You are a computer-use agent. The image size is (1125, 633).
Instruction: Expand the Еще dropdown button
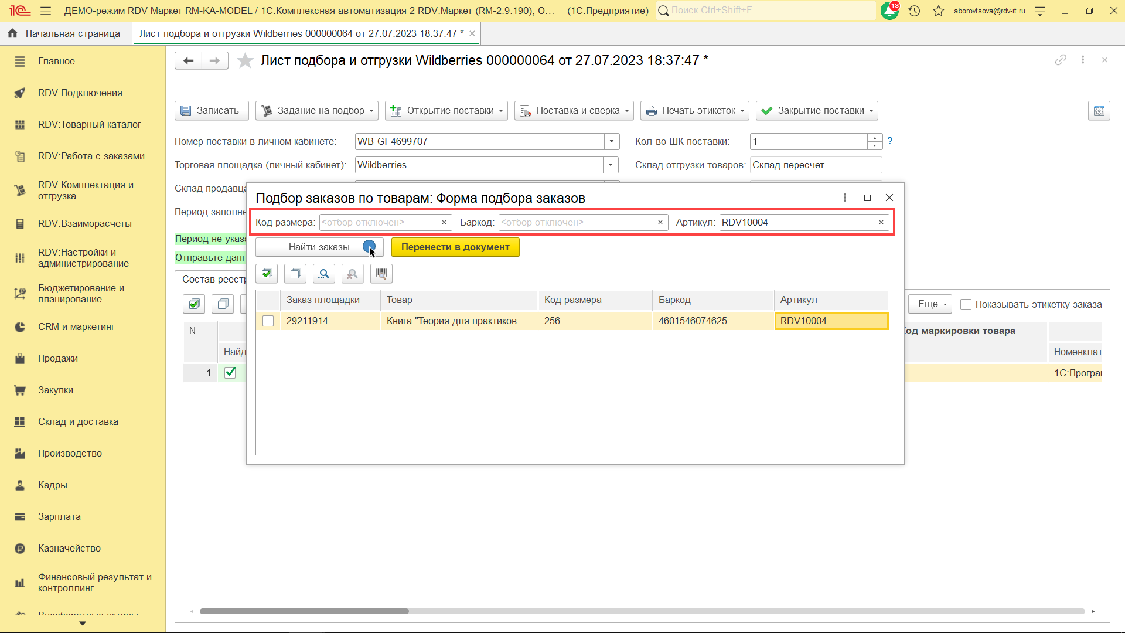930,304
